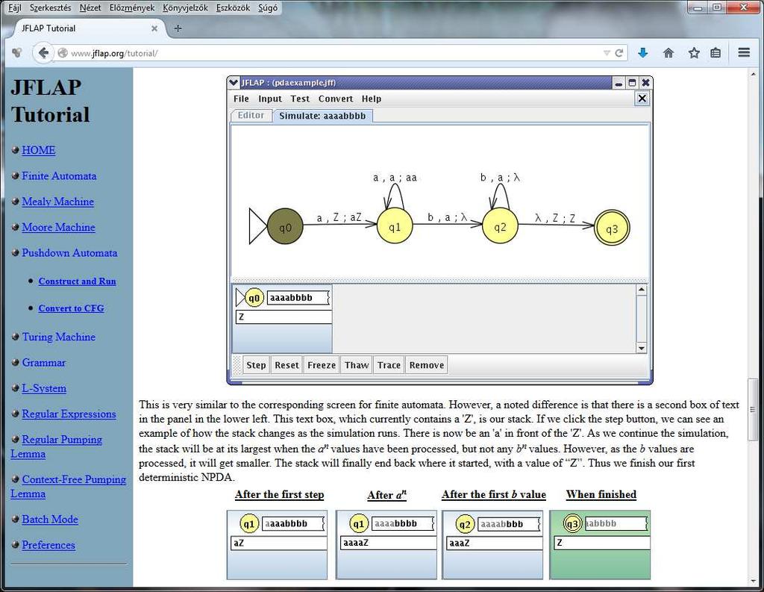This screenshot has width=764, height=592.
Task: Open the Szerkesztés browser menu
Action: [x=50, y=7]
